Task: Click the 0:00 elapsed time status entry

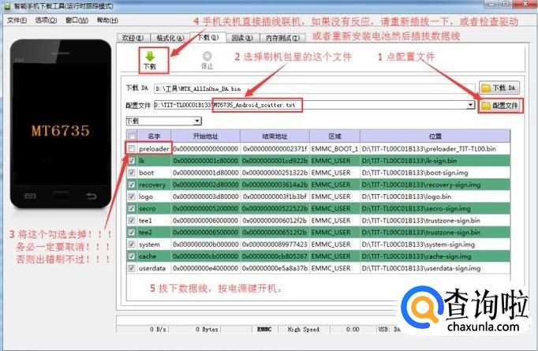Action: (x=353, y=329)
